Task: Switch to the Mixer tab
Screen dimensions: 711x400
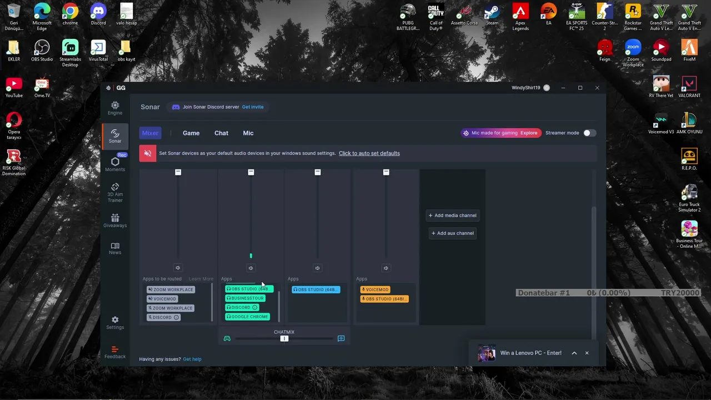Action: 150,133
